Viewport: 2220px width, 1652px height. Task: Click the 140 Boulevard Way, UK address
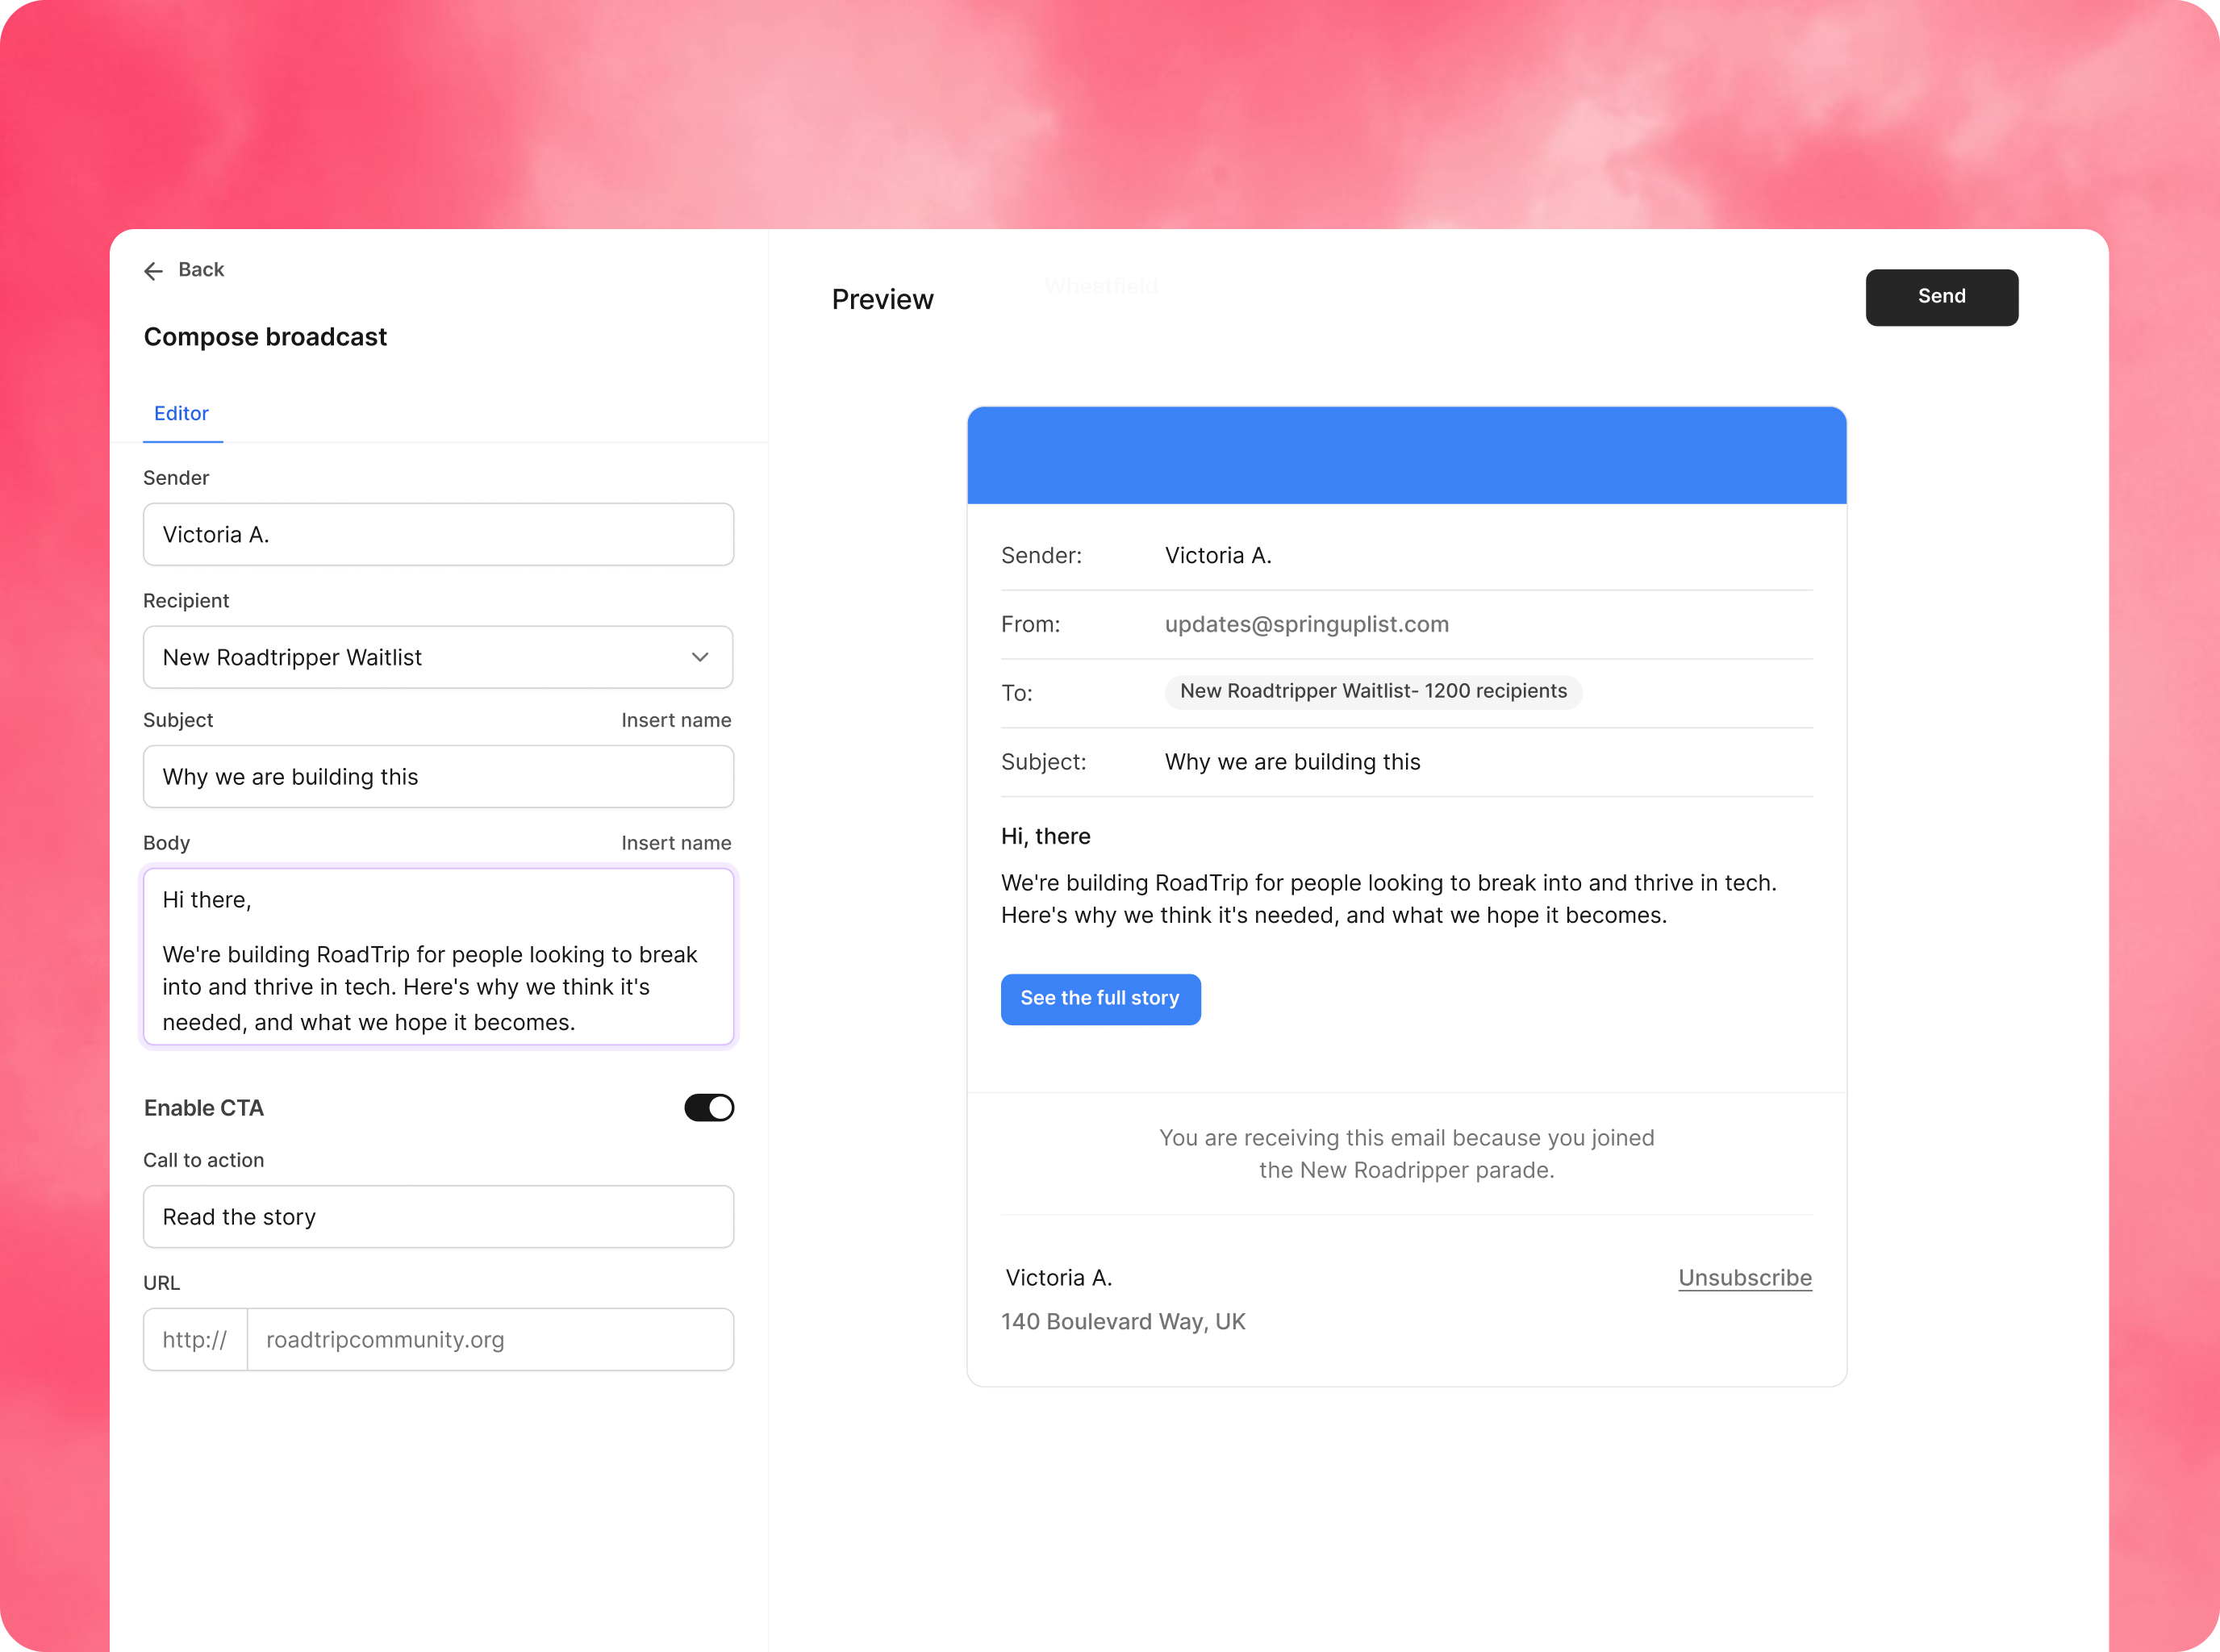(x=1123, y=1322)
